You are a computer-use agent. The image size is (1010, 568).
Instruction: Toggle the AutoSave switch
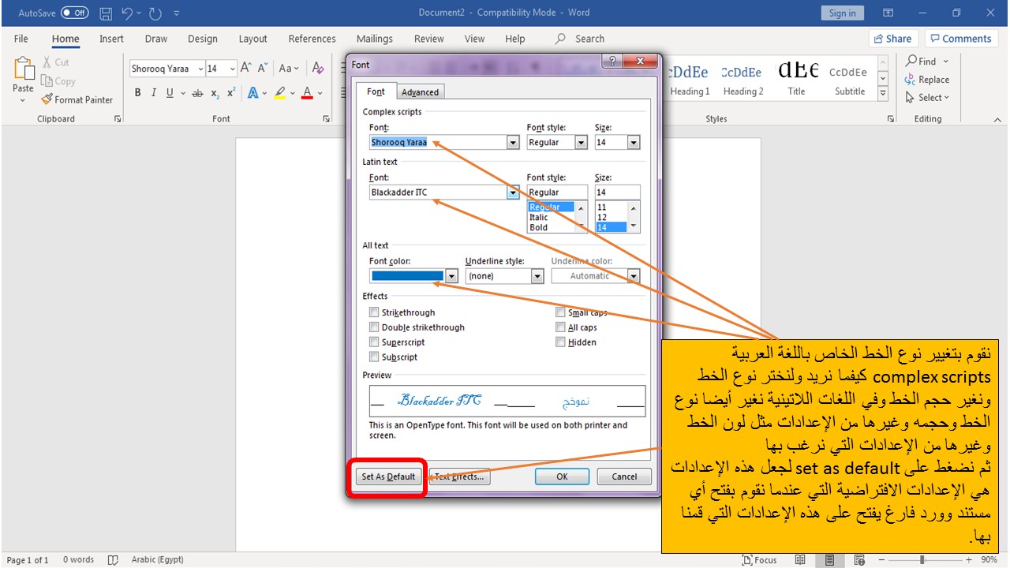pos(74,13)
